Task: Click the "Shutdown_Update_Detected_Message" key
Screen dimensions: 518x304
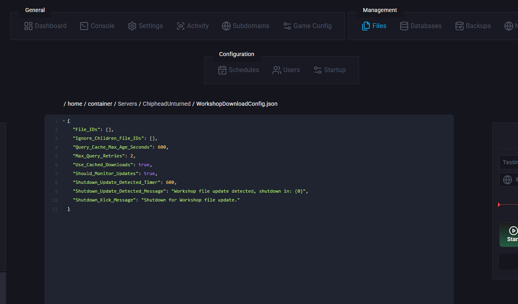Action: (119, 191)
